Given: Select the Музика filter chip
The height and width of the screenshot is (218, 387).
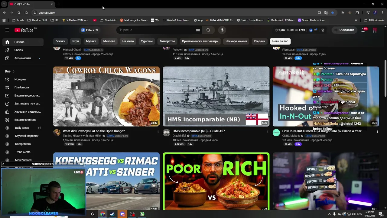Looking at the screenshot, I should click(91, 41).
